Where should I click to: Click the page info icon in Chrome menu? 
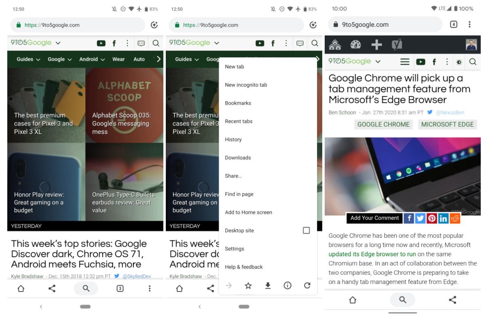(x=287, y=286)
